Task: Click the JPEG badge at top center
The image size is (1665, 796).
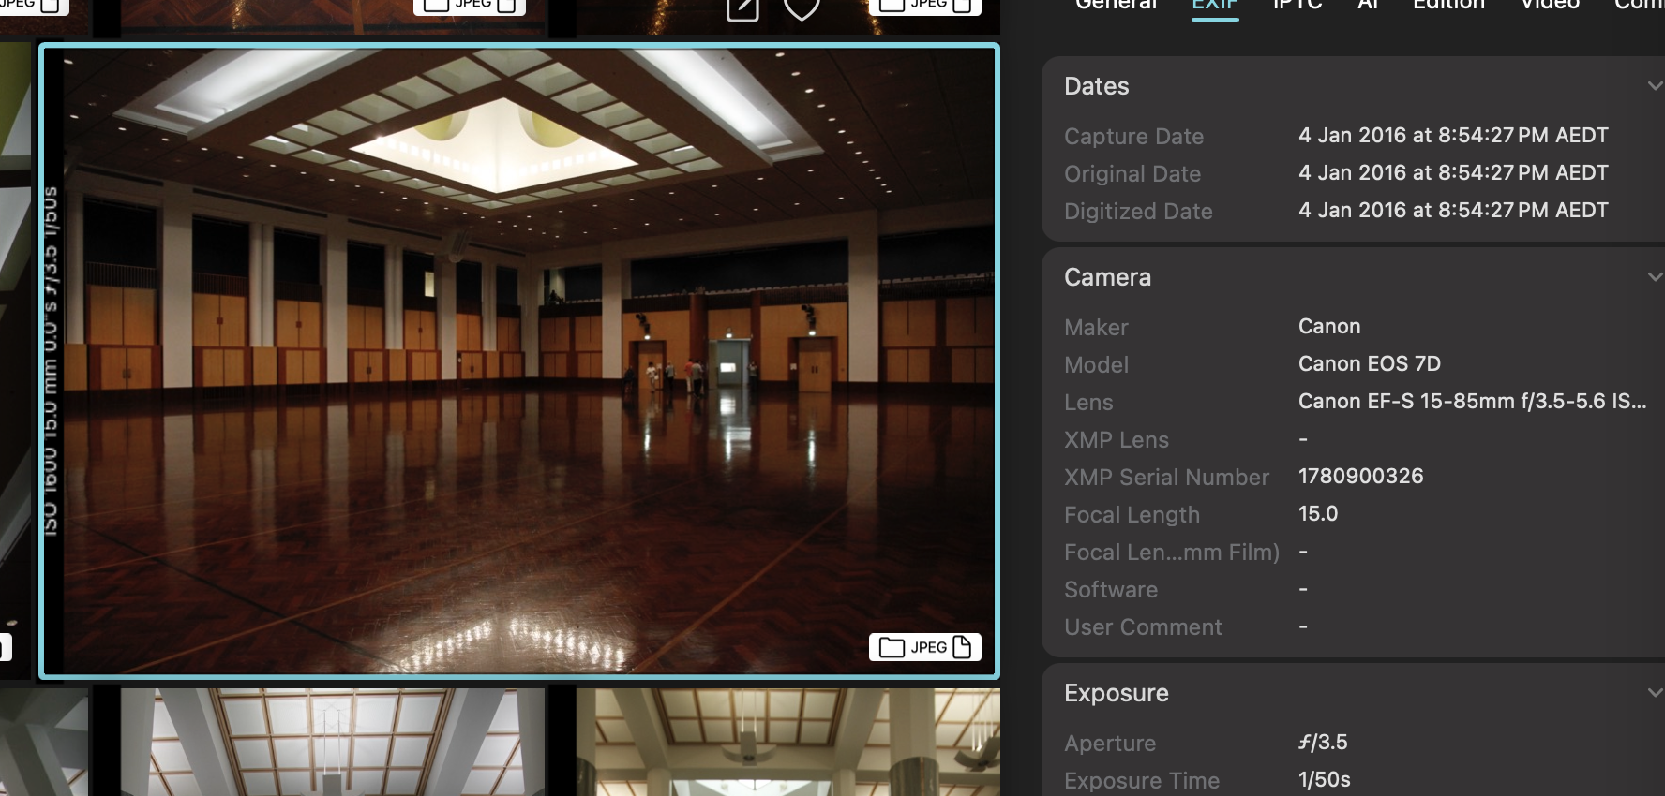Action: tap(469, 5)
